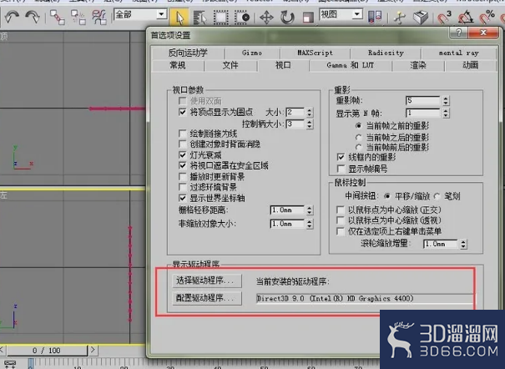The height and width of the screenshot is (369, 505).
Task: Click the Undo arrow icon
Action: point(12,17)
